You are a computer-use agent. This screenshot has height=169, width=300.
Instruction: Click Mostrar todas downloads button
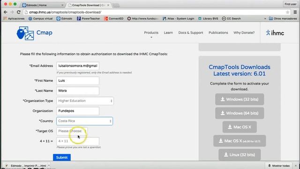278,166
